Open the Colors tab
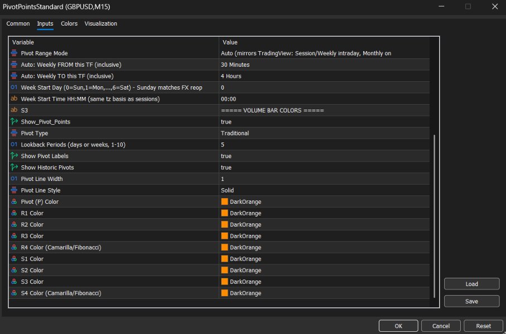506x334 pixels. tap(69, 23)
